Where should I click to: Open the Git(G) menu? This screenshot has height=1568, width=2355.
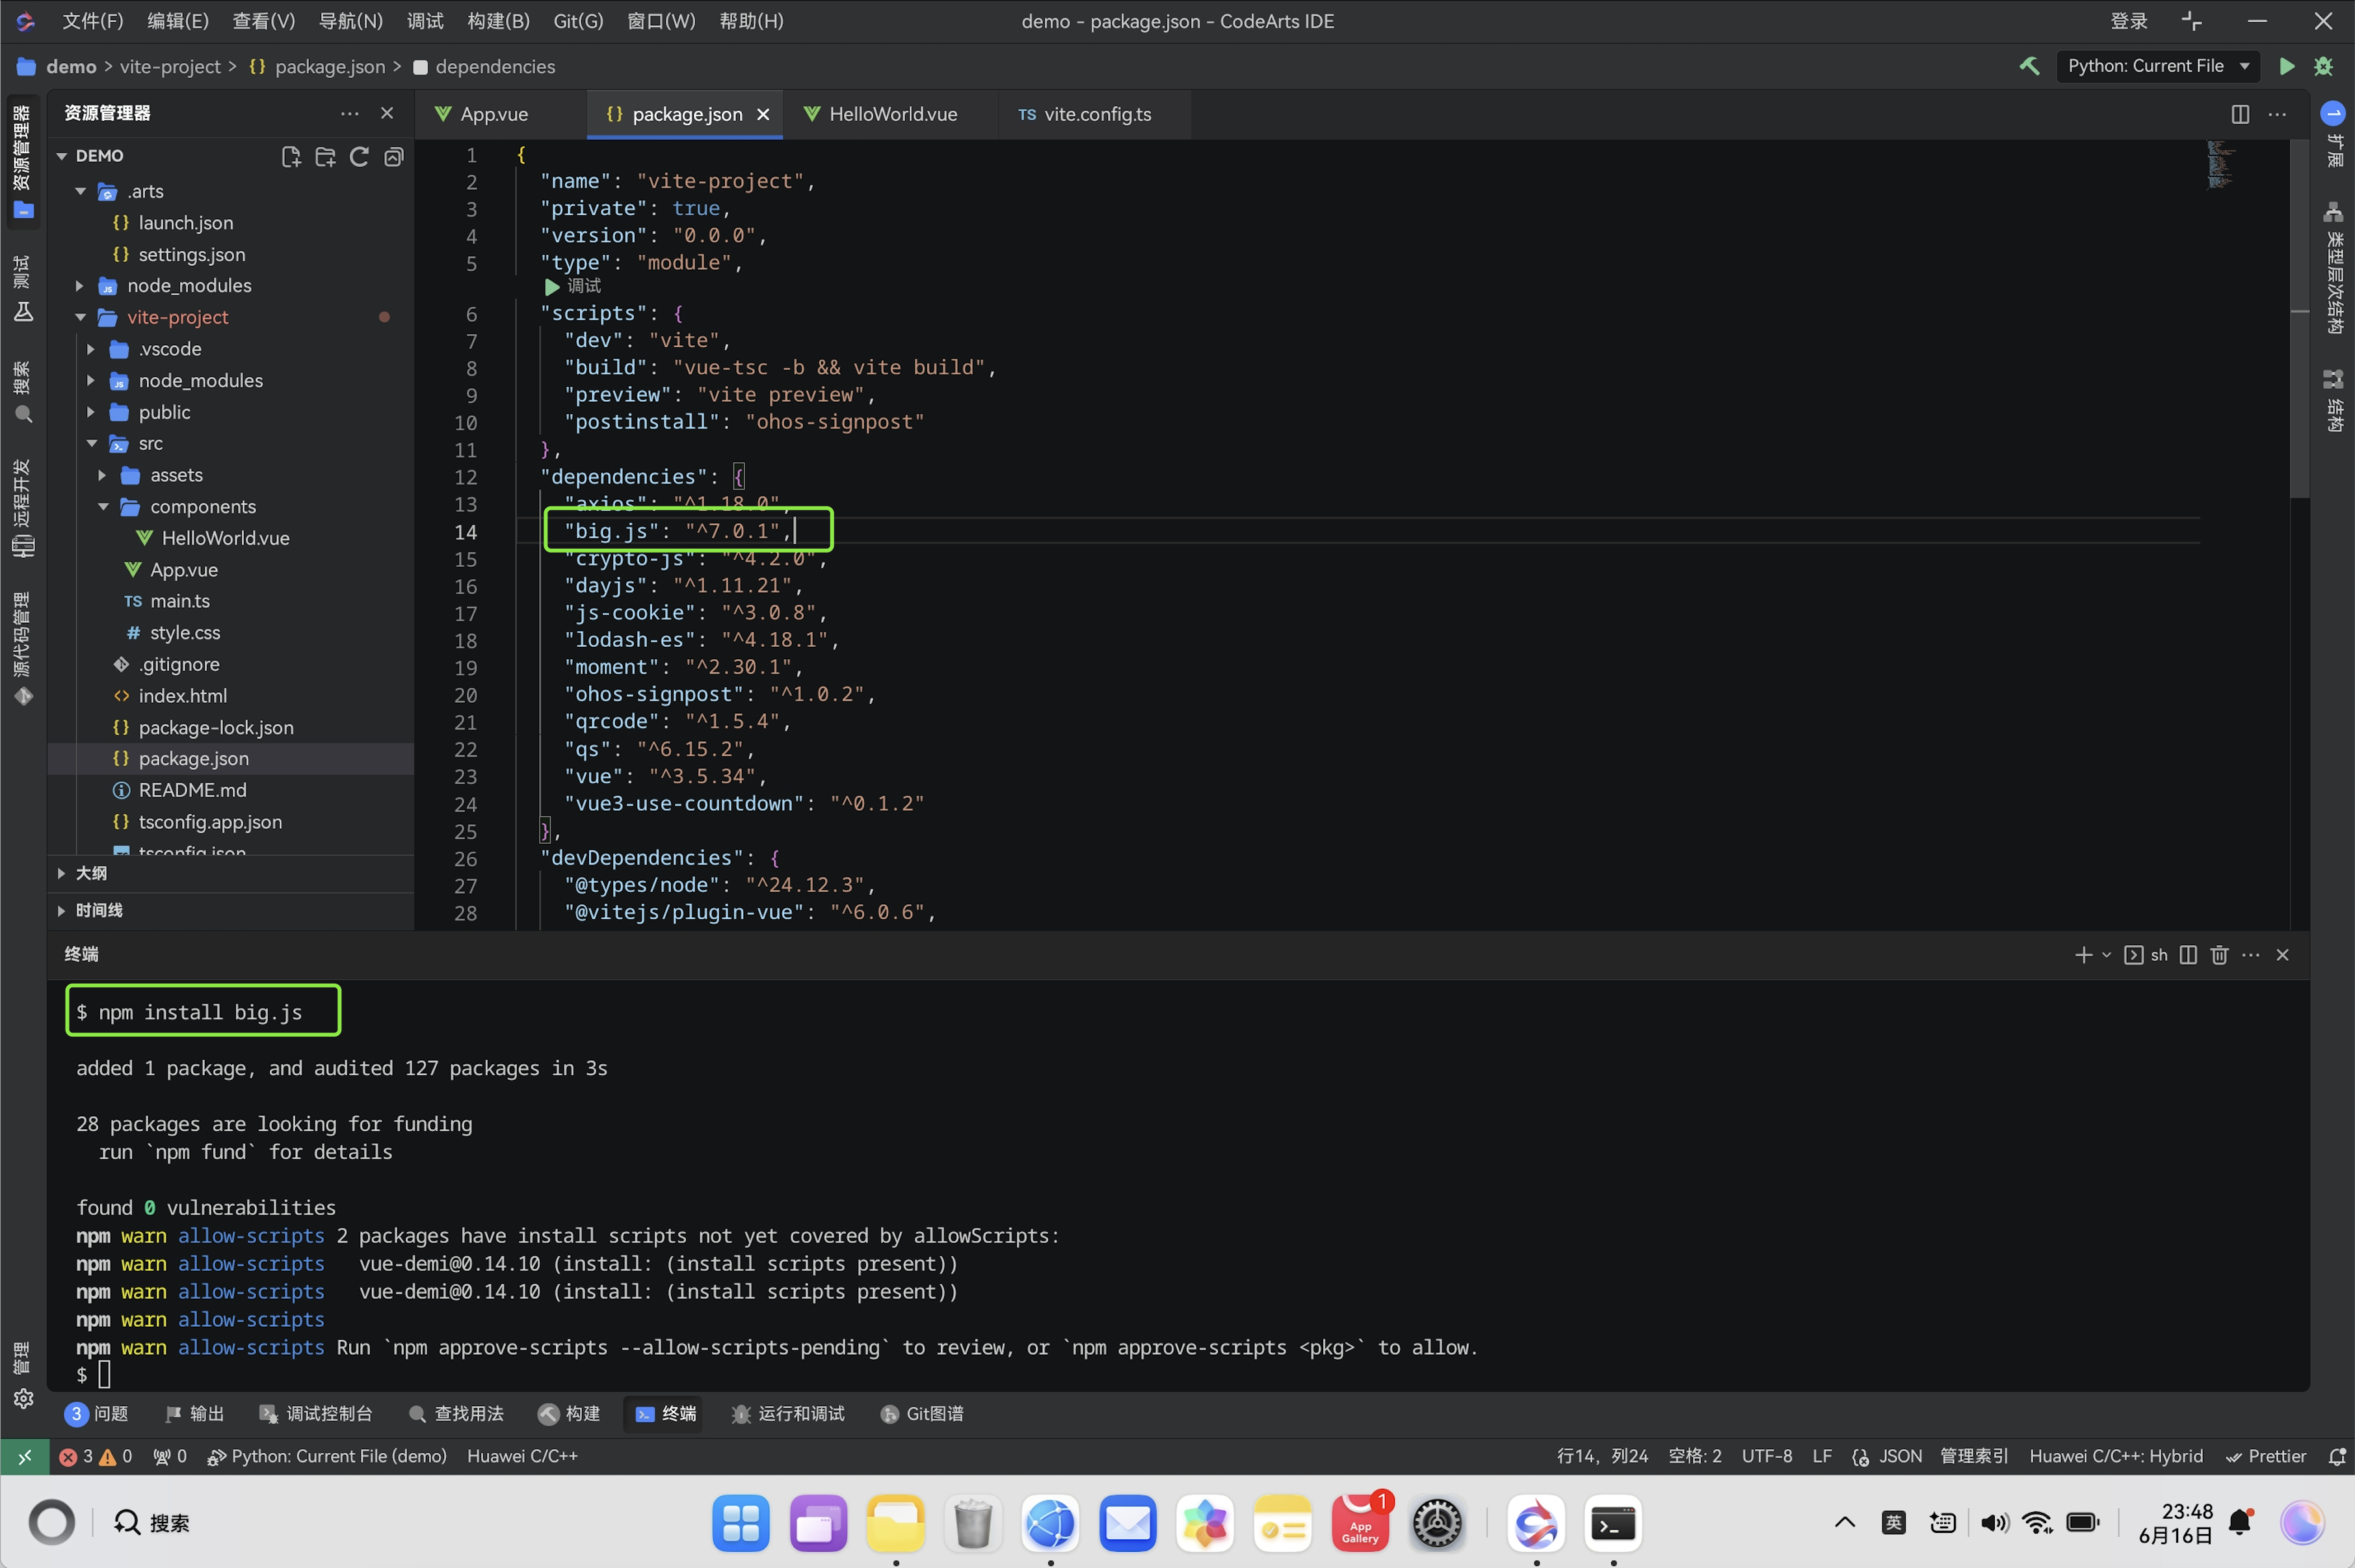(578, 21)
